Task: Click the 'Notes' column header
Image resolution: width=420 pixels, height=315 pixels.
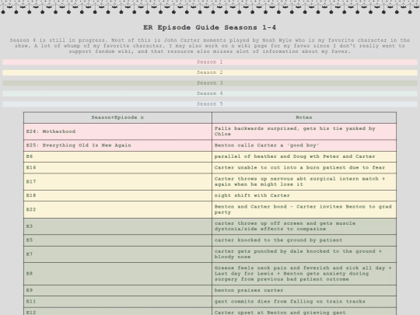Action: [304, 117]
